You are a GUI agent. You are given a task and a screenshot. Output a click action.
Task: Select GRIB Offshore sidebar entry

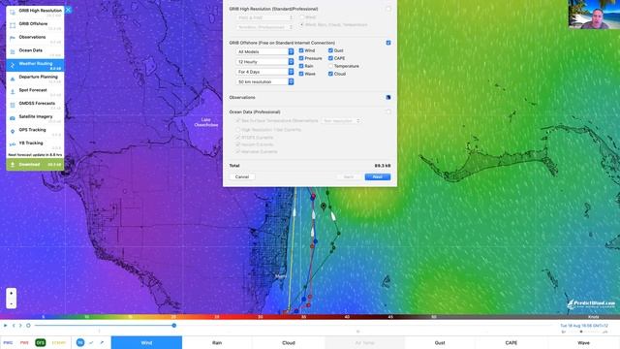click(35, 25)
